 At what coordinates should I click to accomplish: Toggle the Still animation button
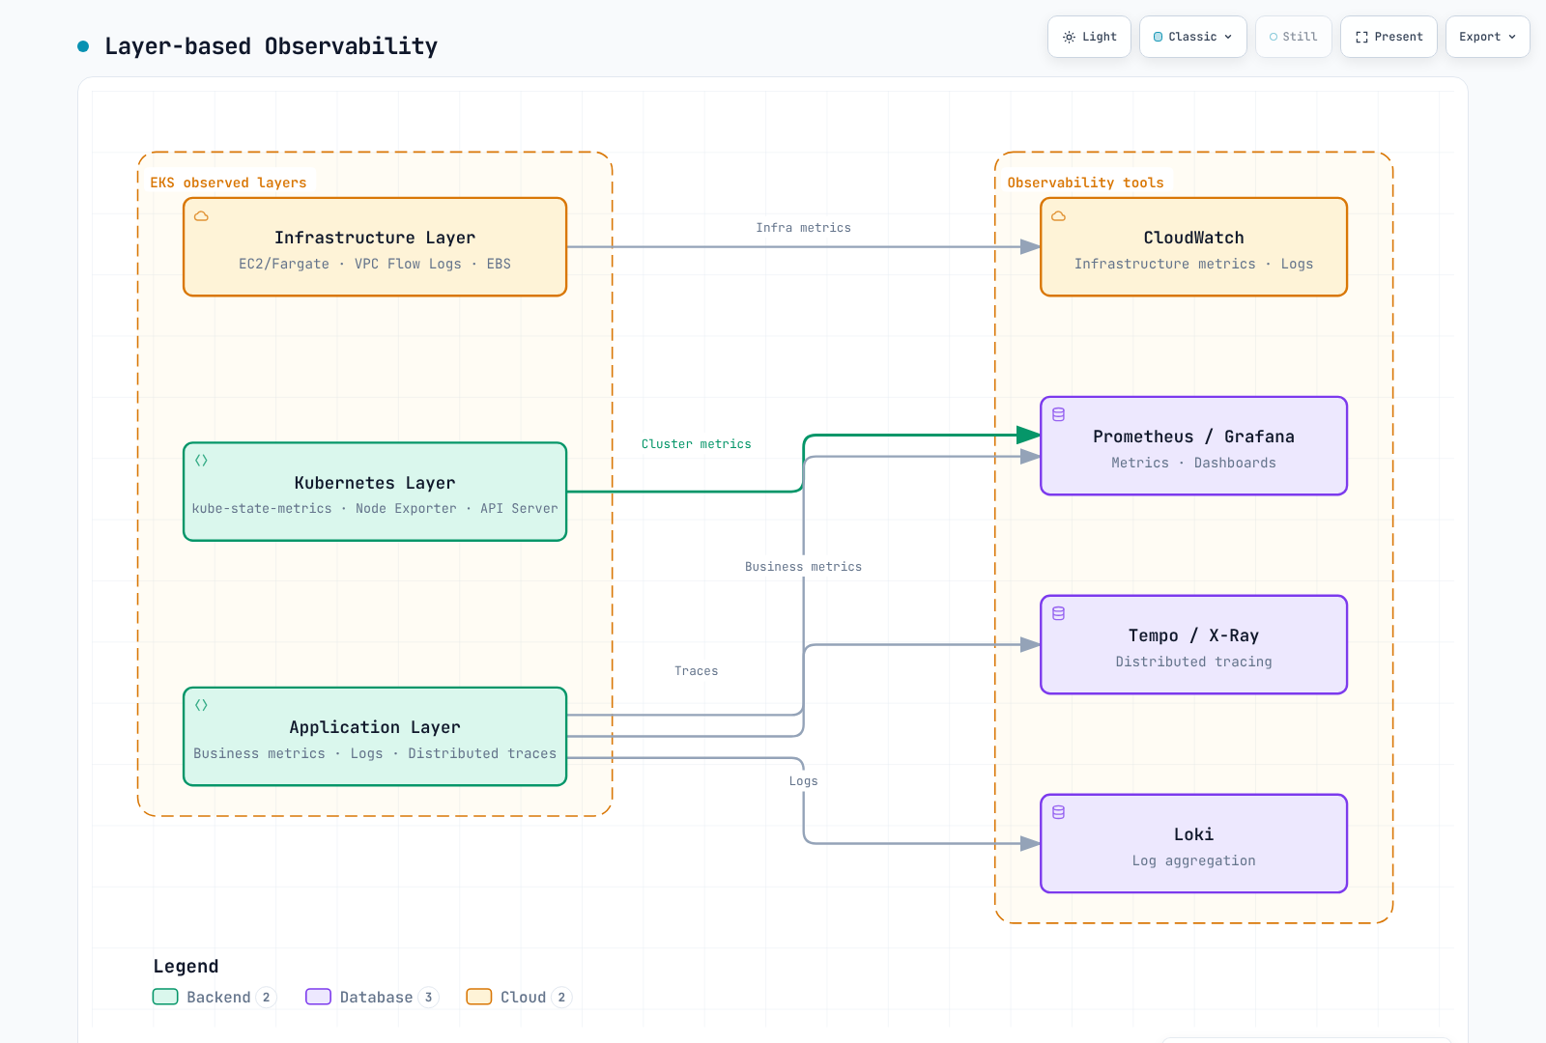pos(1293,37)
